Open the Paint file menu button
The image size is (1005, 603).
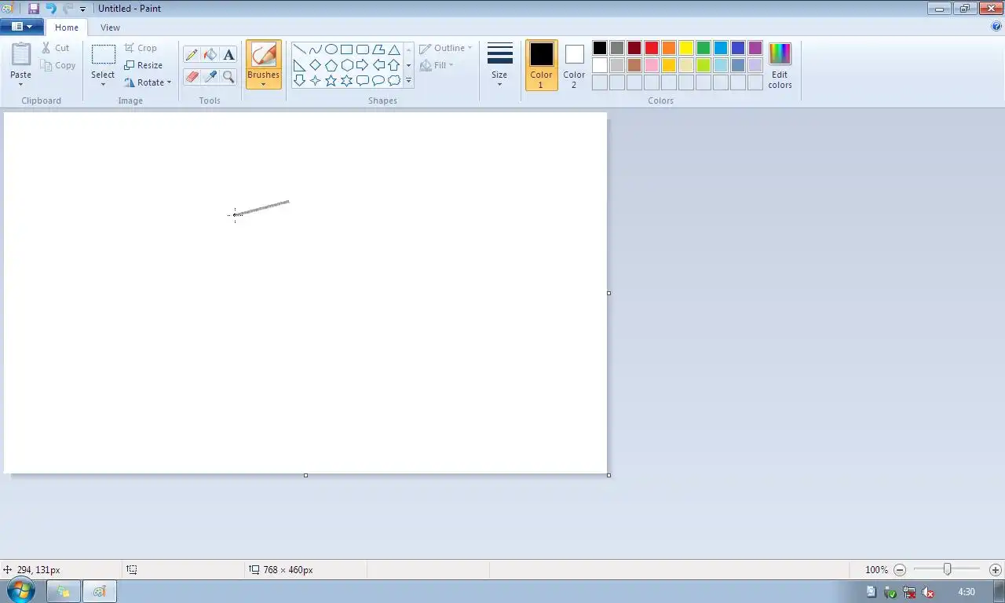click(x=22, y=27)
